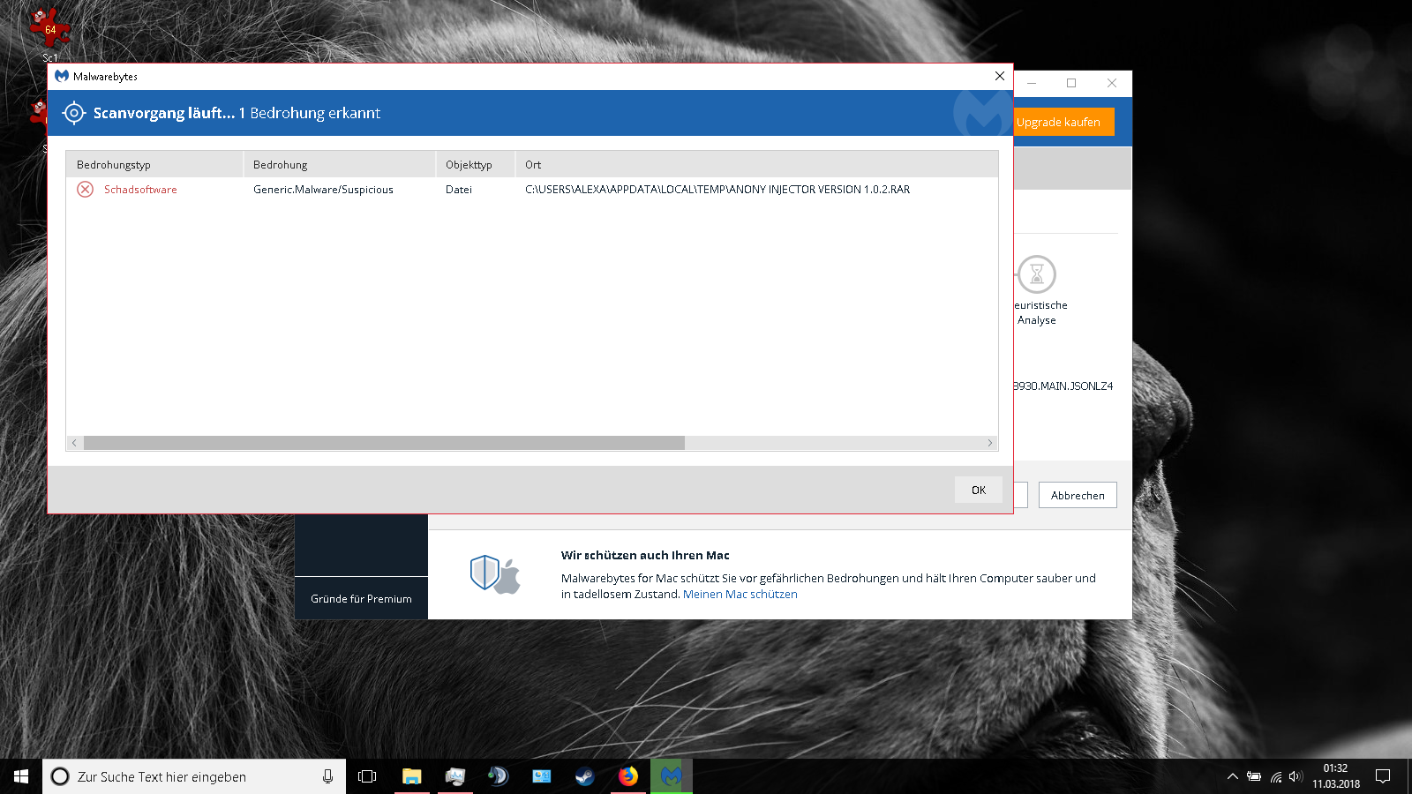The height and width of the screenshot is (794, 1412).
Task: Click the right scroll arrow of threat list
Action: (x=990, y=443)
